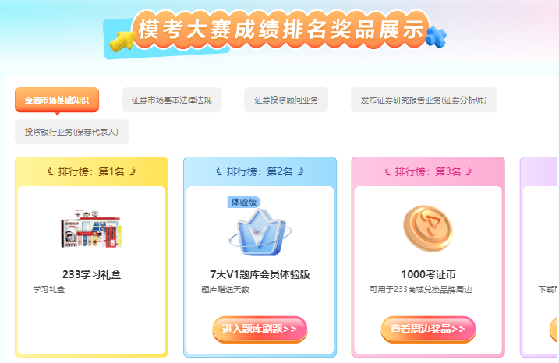559x363 pixels.
Task: Click the 体验版 badge on the crown
Action: point(244,202)
